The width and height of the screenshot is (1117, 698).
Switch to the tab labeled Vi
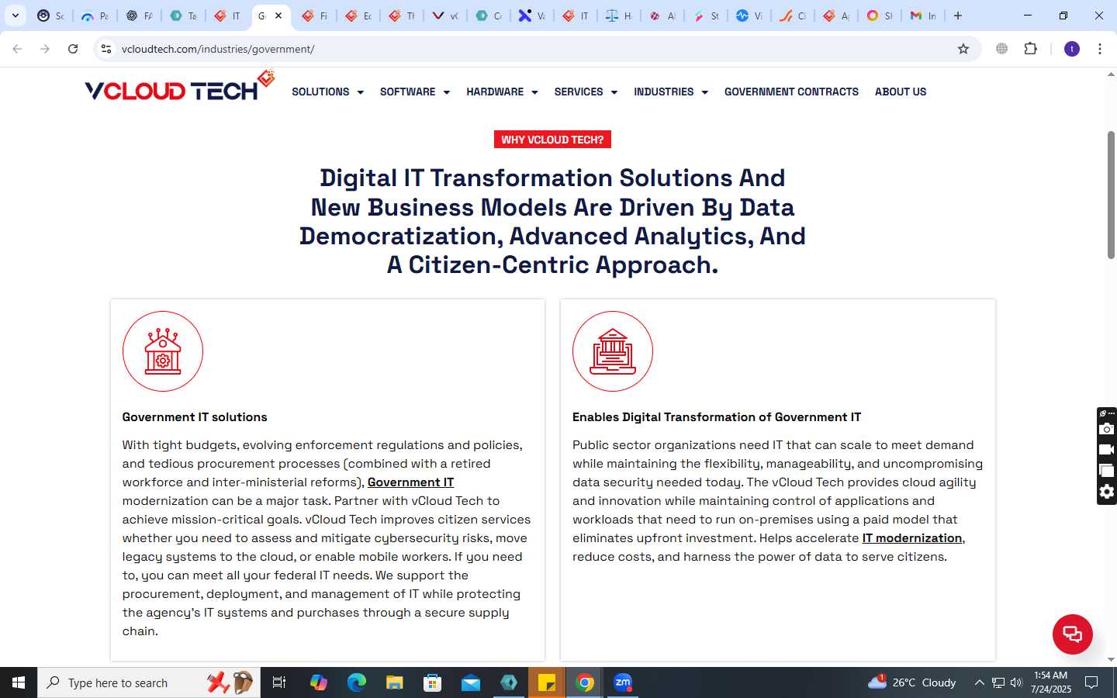[749, 16]
